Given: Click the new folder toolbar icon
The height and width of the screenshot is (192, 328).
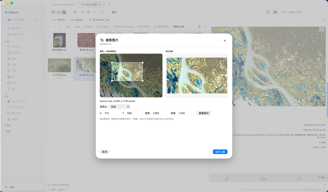Looking at the screenshot, I should pos(82,12).
